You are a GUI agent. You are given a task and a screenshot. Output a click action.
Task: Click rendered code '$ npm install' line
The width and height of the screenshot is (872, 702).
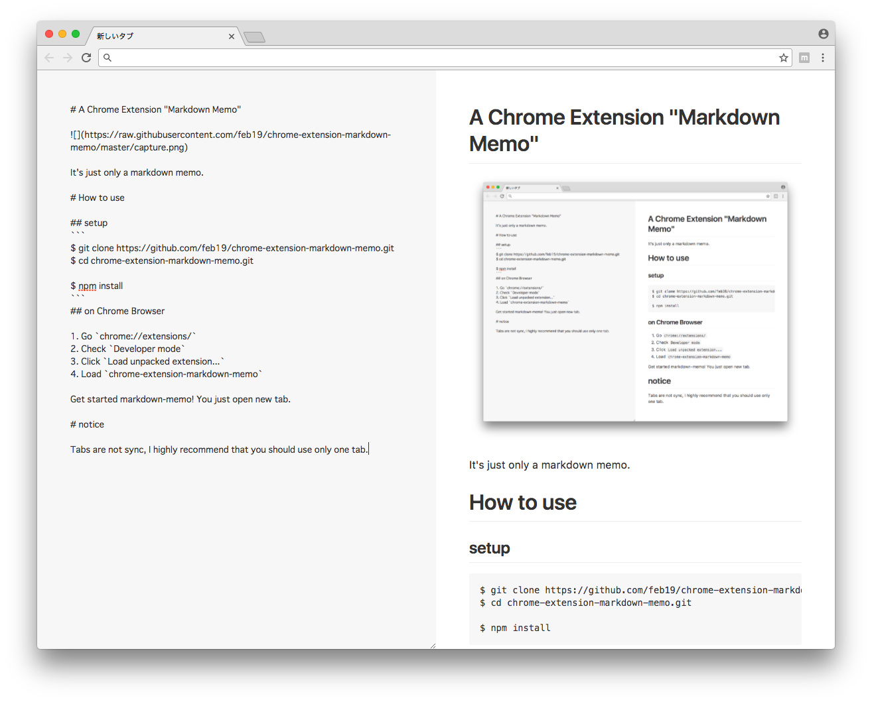[x=515, y=628]
